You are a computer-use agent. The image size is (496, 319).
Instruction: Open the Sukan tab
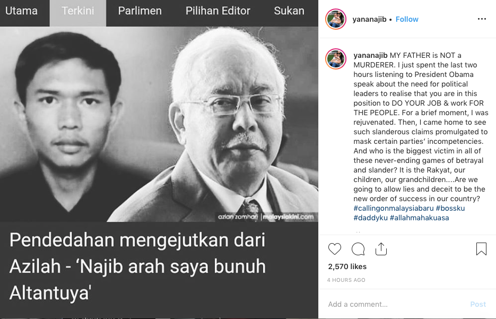point(289,11)
